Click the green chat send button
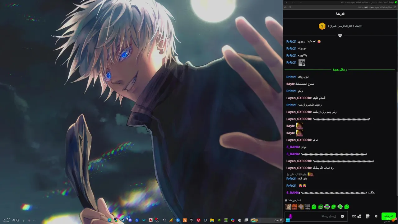The height and width of the screenshot is (224, 398). click(389, 216)
